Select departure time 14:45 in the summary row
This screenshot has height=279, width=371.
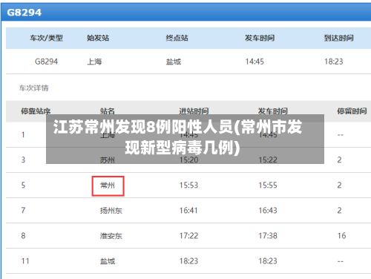click(x=255, y=62)
